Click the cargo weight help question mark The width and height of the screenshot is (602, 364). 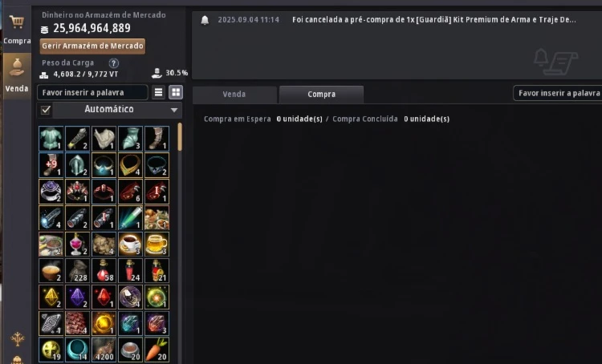coord(114,63)
